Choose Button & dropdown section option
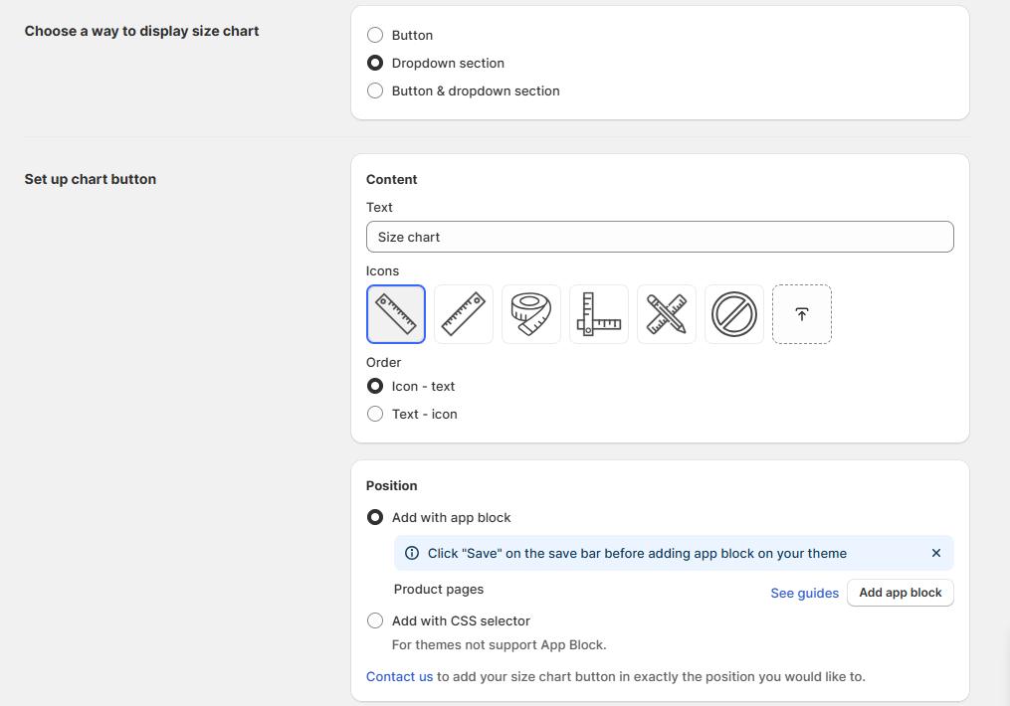Screen dimensions: 1010x706 click(375, 90)
